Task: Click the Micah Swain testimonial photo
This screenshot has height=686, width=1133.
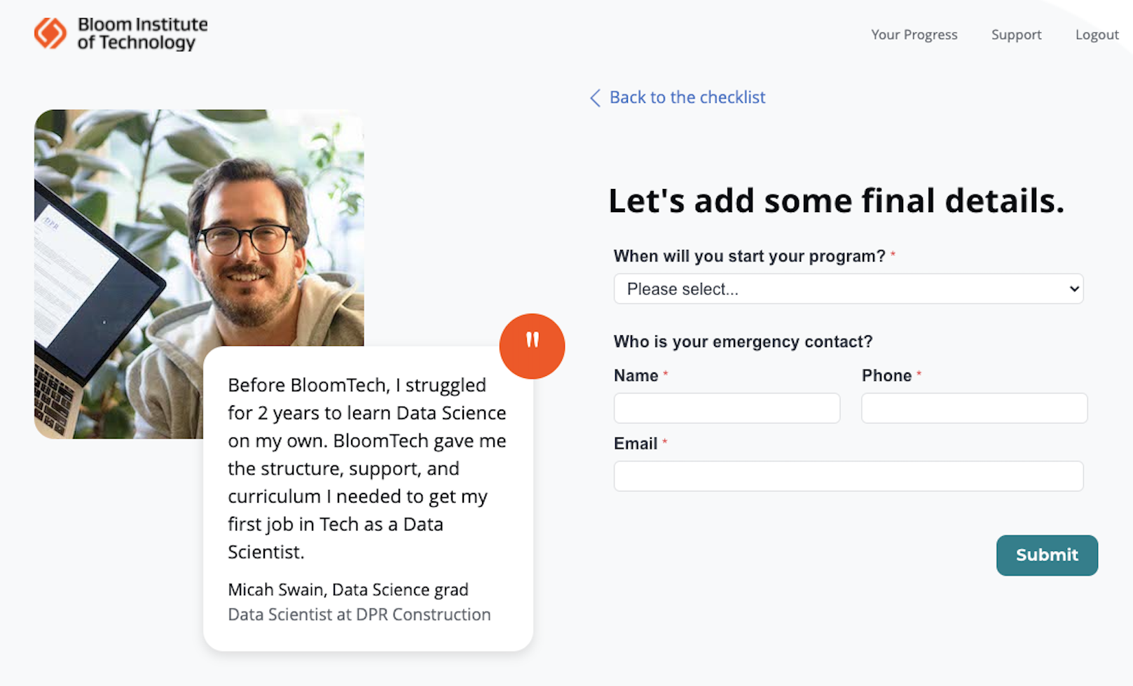Action: pos(199,231)
